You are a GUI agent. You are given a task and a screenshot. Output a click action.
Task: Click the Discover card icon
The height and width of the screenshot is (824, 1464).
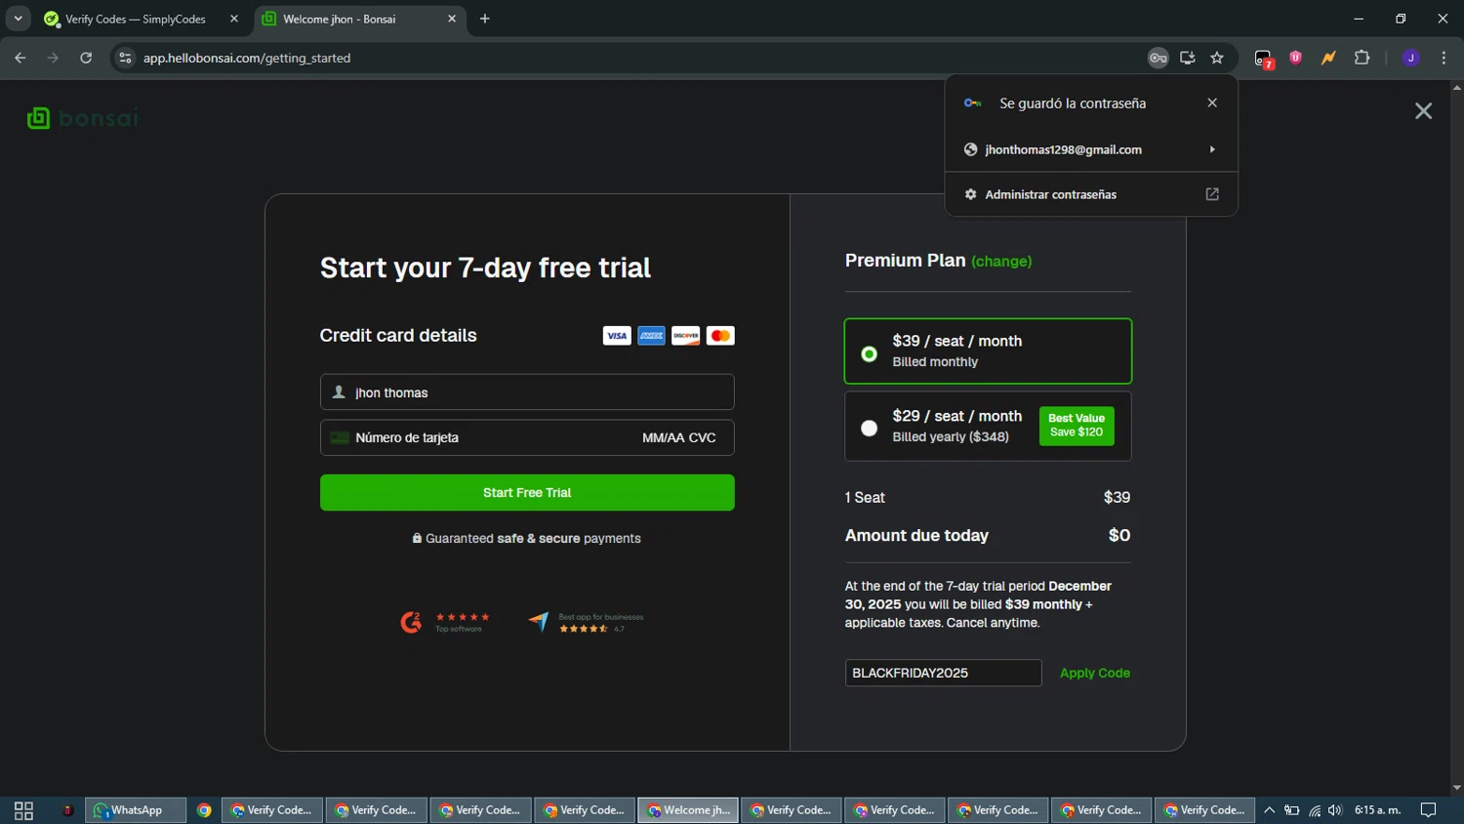[x=686, y=336]
